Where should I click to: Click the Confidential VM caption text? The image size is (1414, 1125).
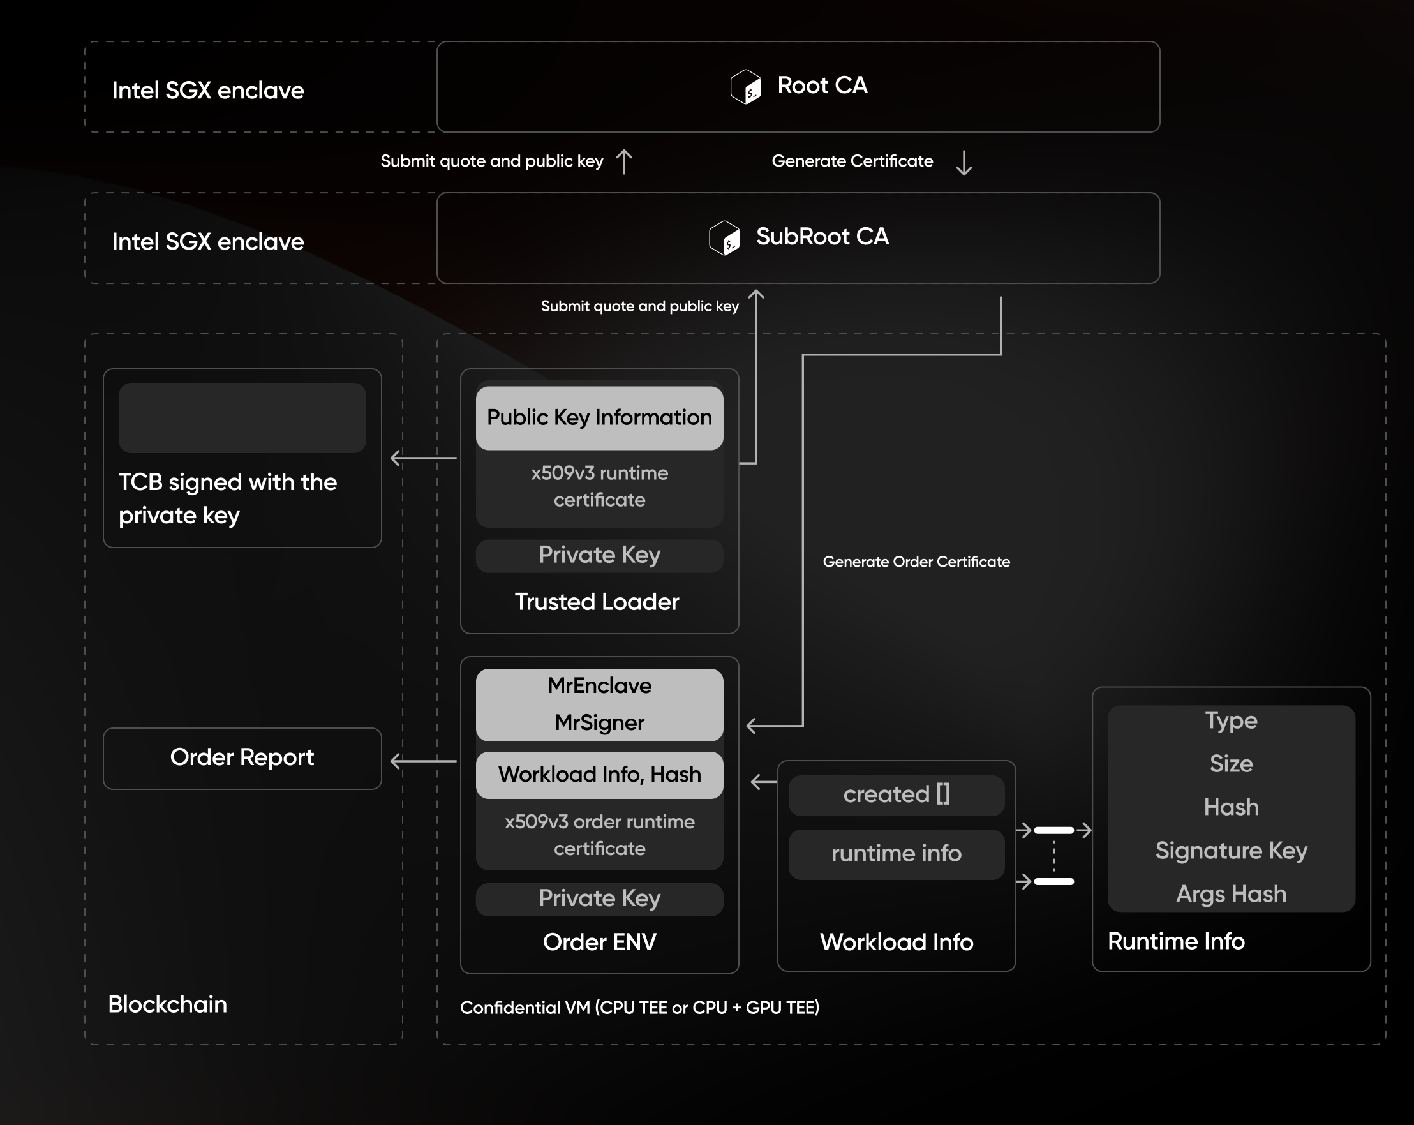point(639,1008)
